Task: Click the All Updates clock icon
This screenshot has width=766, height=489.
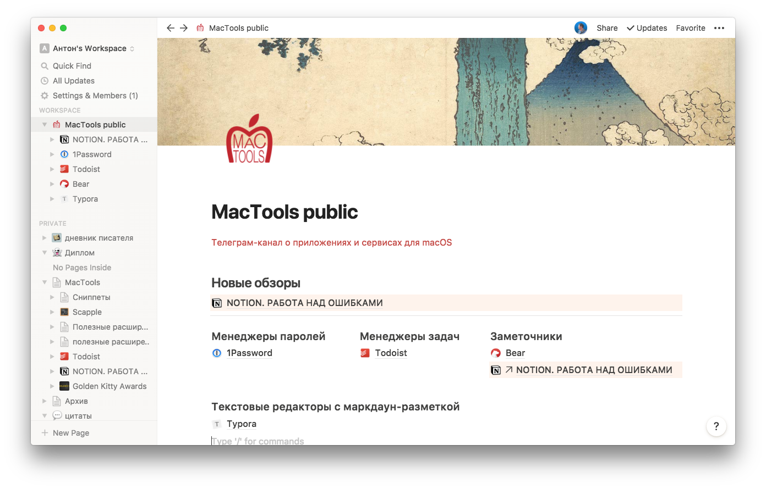Action: point(45,81)
